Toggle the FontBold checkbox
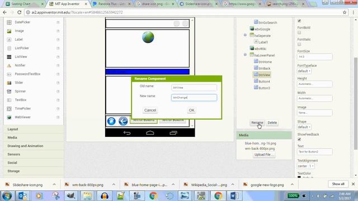This screenshot has height=201, width=358. pyautogui.click(x=299, y=32)
